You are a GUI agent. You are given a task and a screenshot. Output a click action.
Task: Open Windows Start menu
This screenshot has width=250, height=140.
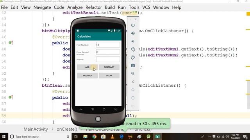(4, 136)
